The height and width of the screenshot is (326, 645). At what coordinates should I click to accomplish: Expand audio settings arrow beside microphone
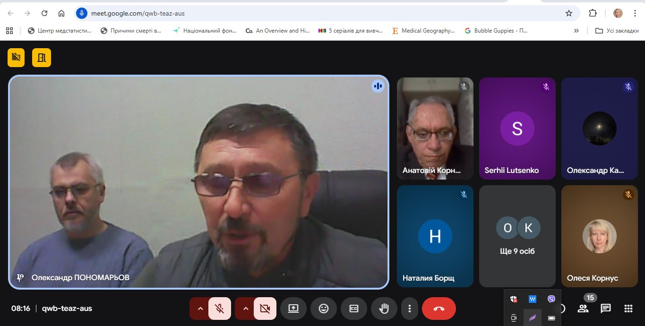click(200, 309)
